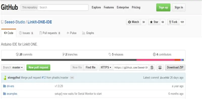The image size is (202, 99).
Task: Click 'setup() now waits for Serial Monitor' message
Action: coord(78,94)
